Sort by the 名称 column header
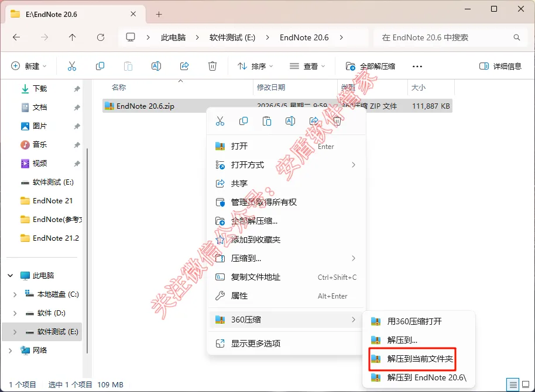This screenshot has width=535, height=392. point(119,88)
